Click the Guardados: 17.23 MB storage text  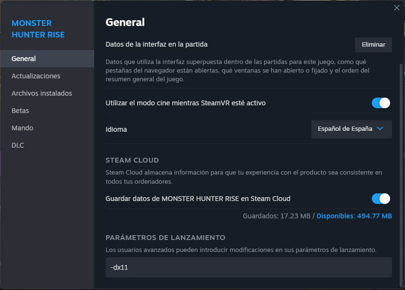pyautogui.click(x=277, y=216)
